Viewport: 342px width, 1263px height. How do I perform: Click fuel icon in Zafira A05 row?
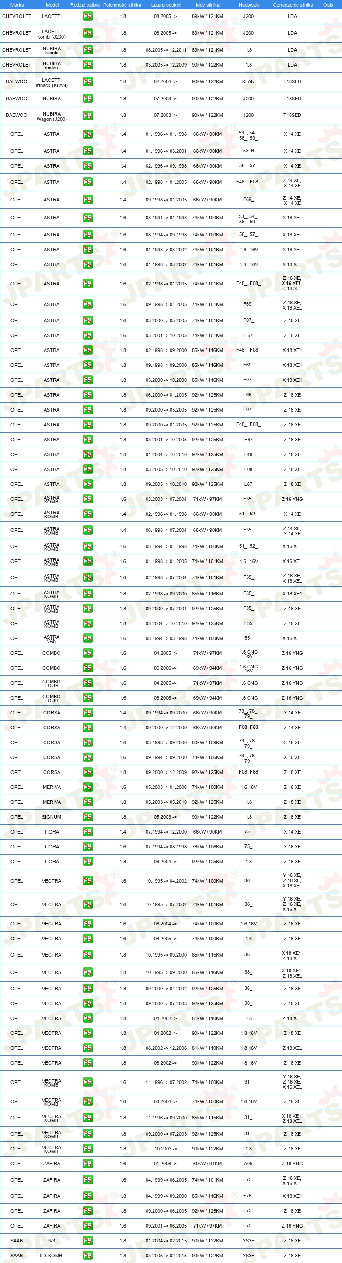coord(88,1164)
